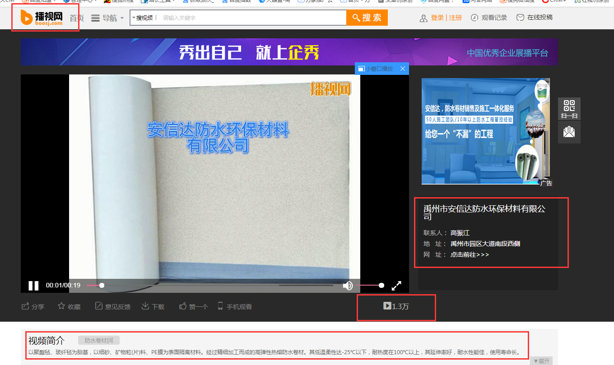614x365 pixels.
Task: Open the 搜视频 search type dropdown
Action: tap(143, 18)
